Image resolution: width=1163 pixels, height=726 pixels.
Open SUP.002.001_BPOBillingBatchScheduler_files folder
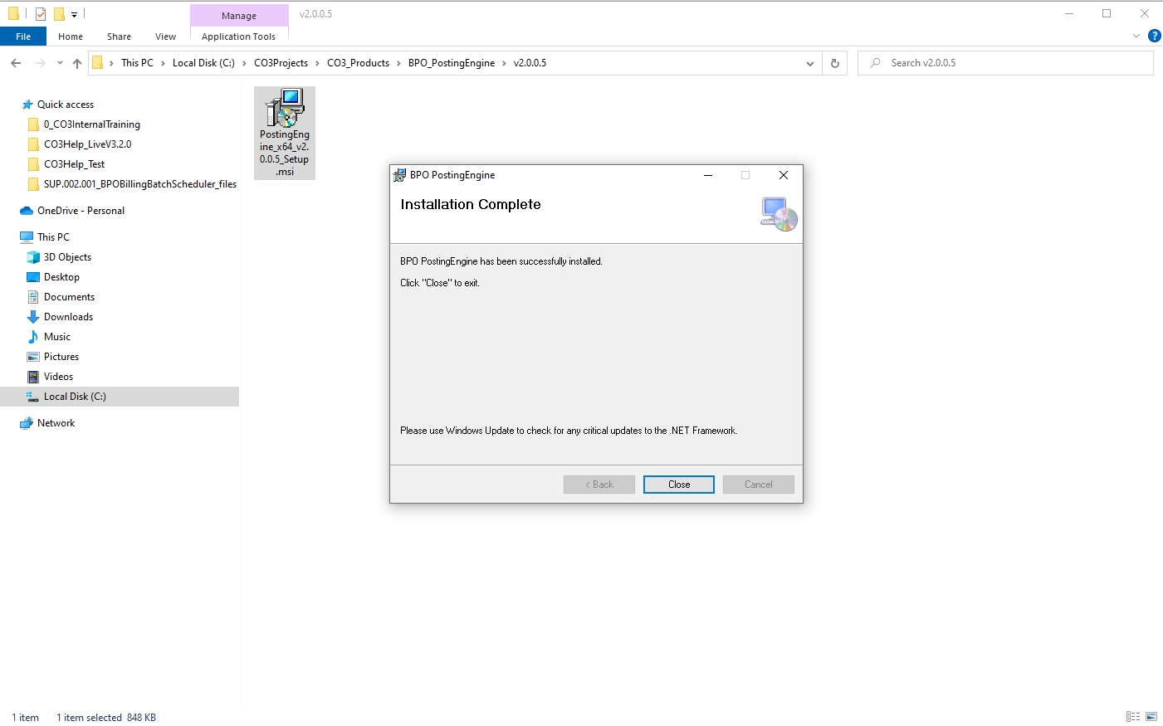(140, 184)
